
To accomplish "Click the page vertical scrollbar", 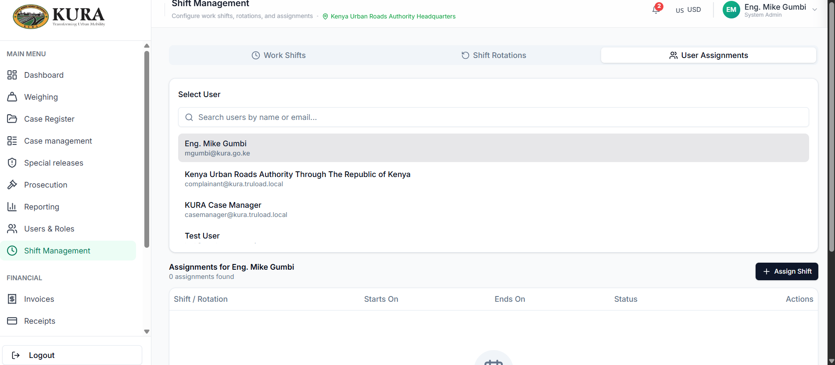I will [x=831, y=127].
